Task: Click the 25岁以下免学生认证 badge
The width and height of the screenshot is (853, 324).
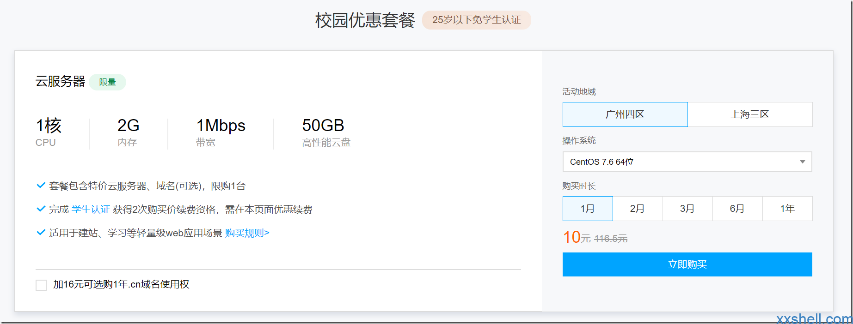Action: [x=476, y=20]
